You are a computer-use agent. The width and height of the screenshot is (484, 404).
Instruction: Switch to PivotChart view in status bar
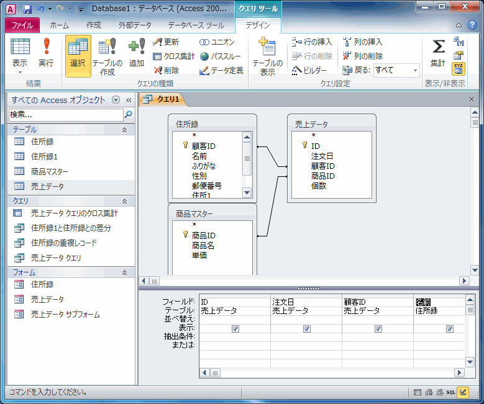tap(439, 392)
